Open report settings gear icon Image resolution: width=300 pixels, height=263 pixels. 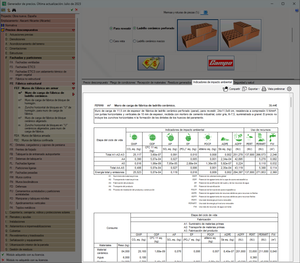click(289, 89)
